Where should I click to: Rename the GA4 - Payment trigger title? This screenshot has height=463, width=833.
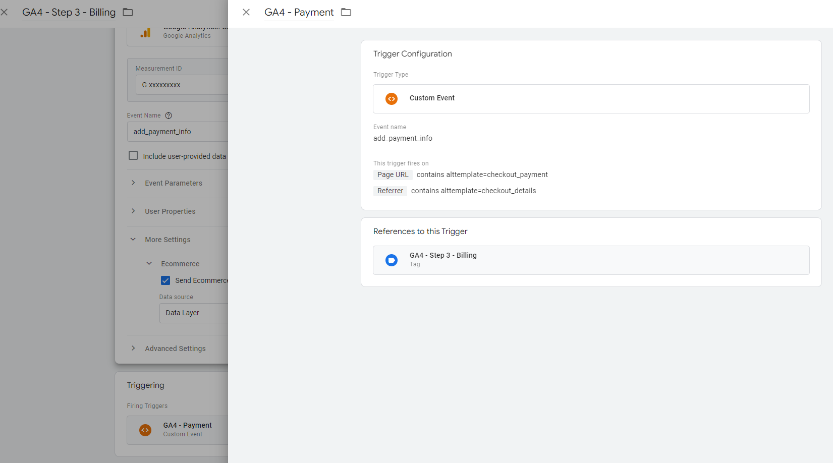pyautogui.click(x=299, y=12)
